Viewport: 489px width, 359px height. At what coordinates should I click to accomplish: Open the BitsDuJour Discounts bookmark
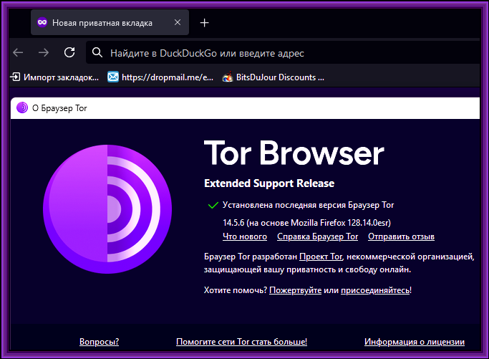[x=273, y=77]
